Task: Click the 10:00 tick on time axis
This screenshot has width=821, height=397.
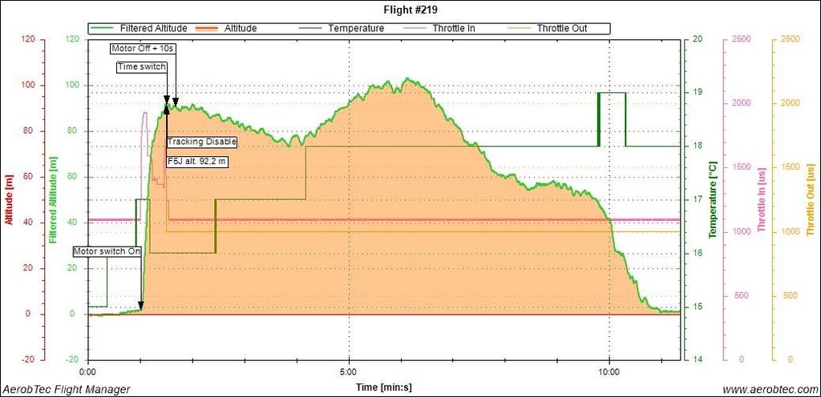Action: point(609,371)
